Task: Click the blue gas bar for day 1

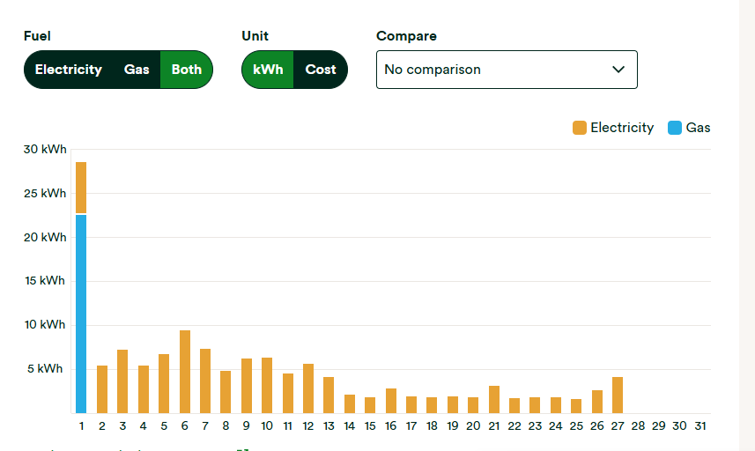Action: tap(81, 314)
